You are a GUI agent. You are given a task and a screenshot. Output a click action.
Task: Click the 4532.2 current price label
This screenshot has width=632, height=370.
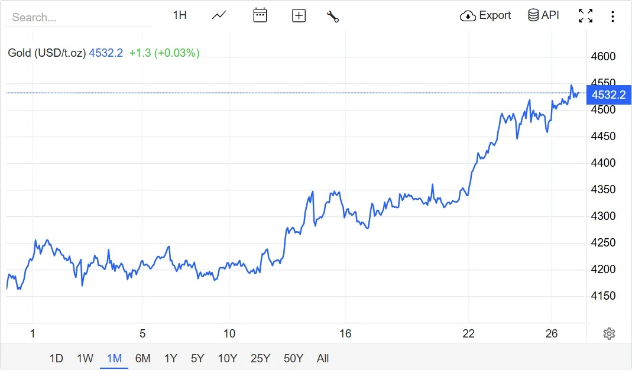pos(608,95)
